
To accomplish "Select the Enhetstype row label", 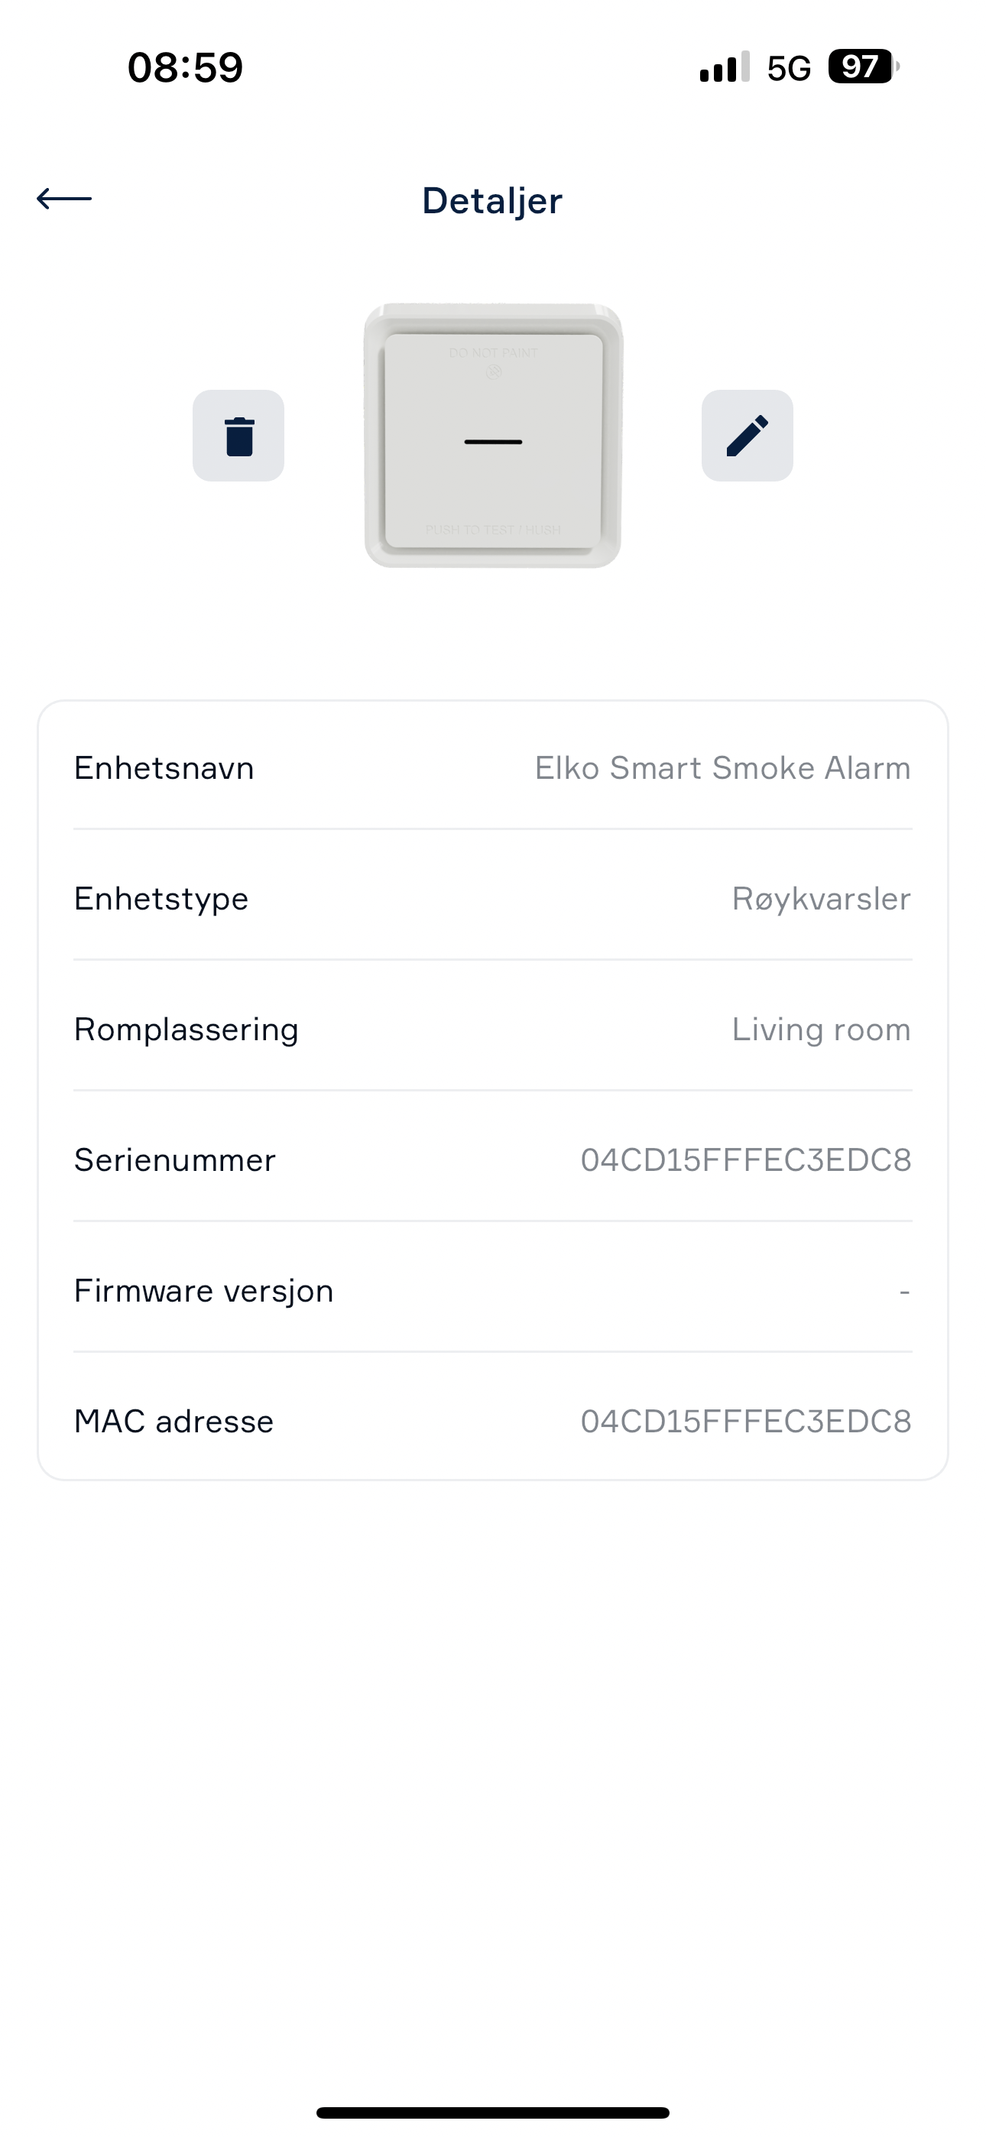I will coord(161,900).
